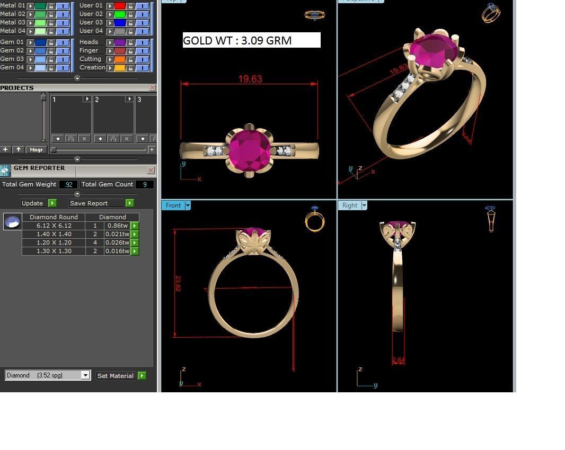The width and height of the screenshot is (565, 450).
Task: Delete the project in slot 2
Action: [127, 139]
